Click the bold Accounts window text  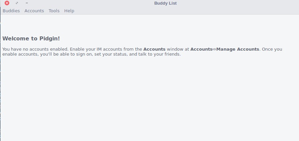154,49
